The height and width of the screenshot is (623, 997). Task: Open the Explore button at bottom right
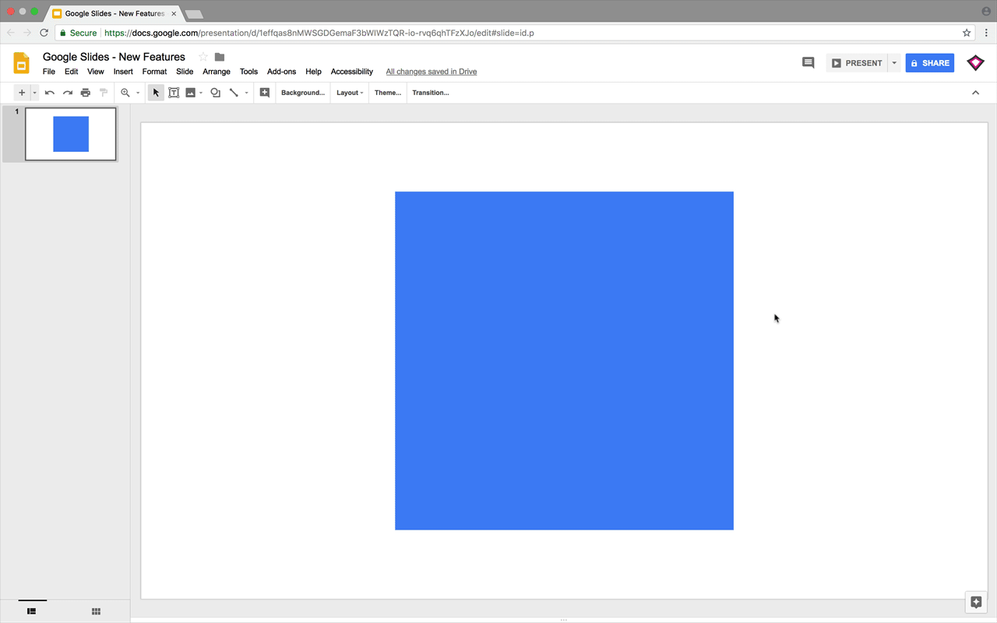click(976, 602)
